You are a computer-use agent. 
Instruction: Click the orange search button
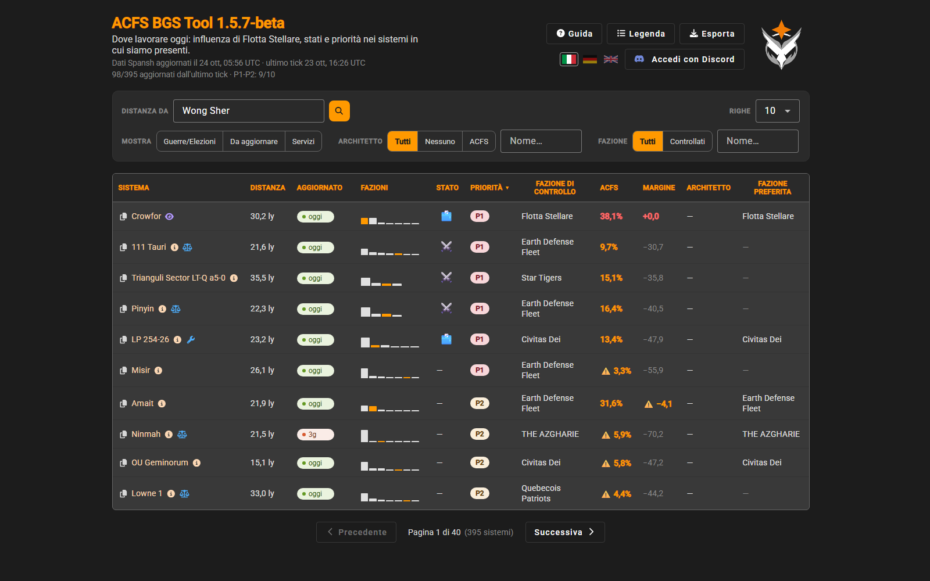coord(339,111)
